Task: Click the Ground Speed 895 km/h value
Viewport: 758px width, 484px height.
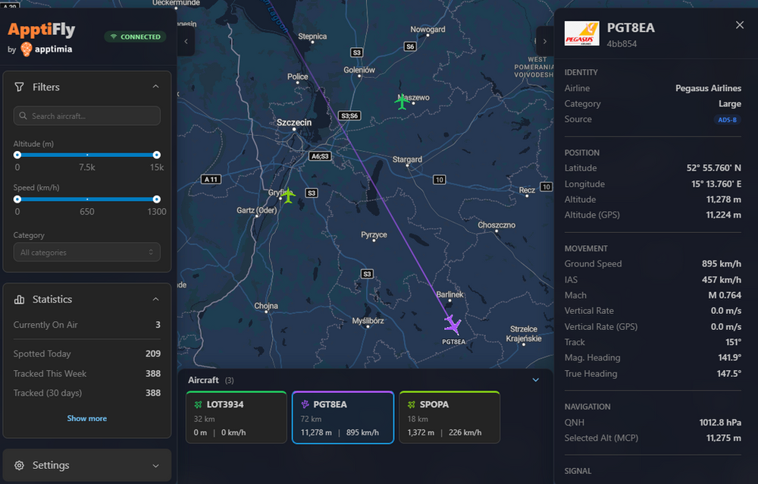Action: click(x=722, y=264)
